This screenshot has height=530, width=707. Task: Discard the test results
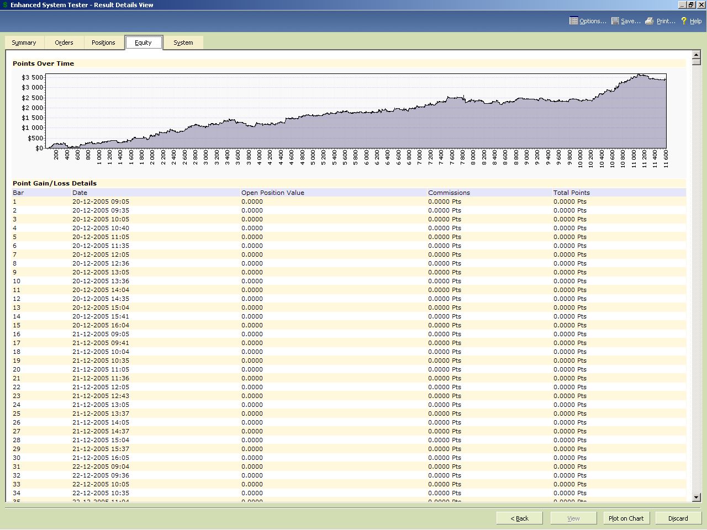click(678, 518)
